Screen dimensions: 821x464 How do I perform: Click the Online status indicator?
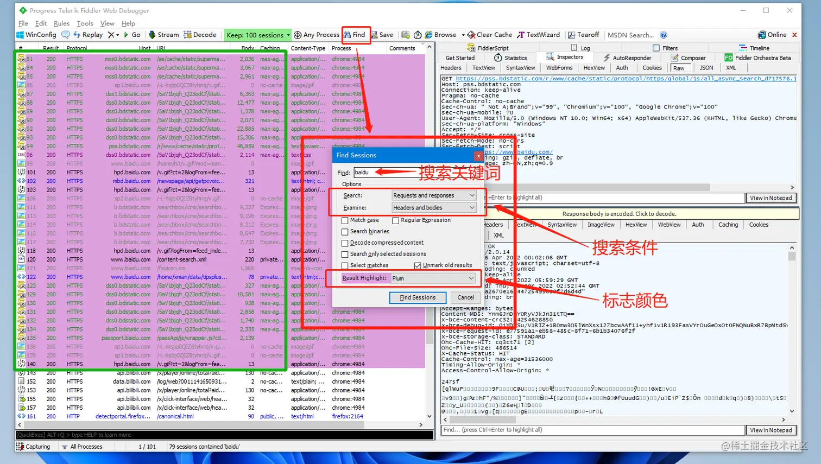click(x=772, y=35)
